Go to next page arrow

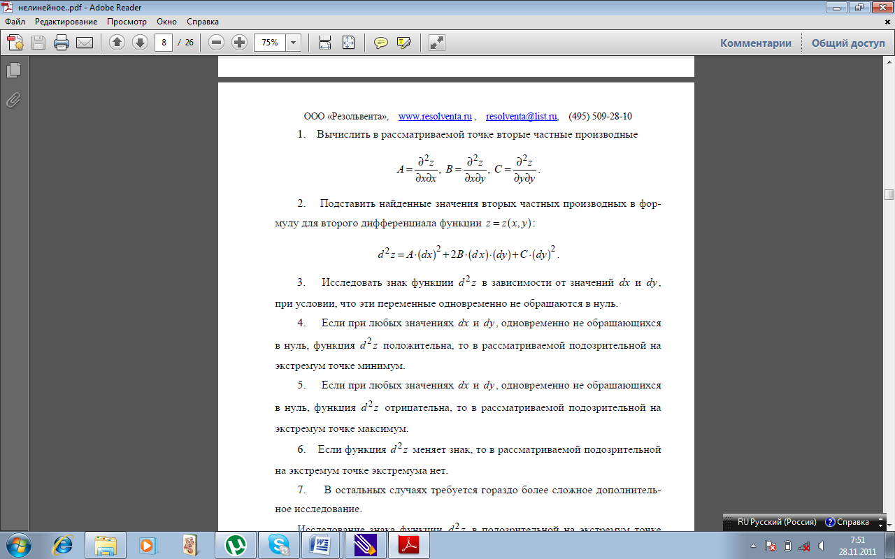[140, 43]
